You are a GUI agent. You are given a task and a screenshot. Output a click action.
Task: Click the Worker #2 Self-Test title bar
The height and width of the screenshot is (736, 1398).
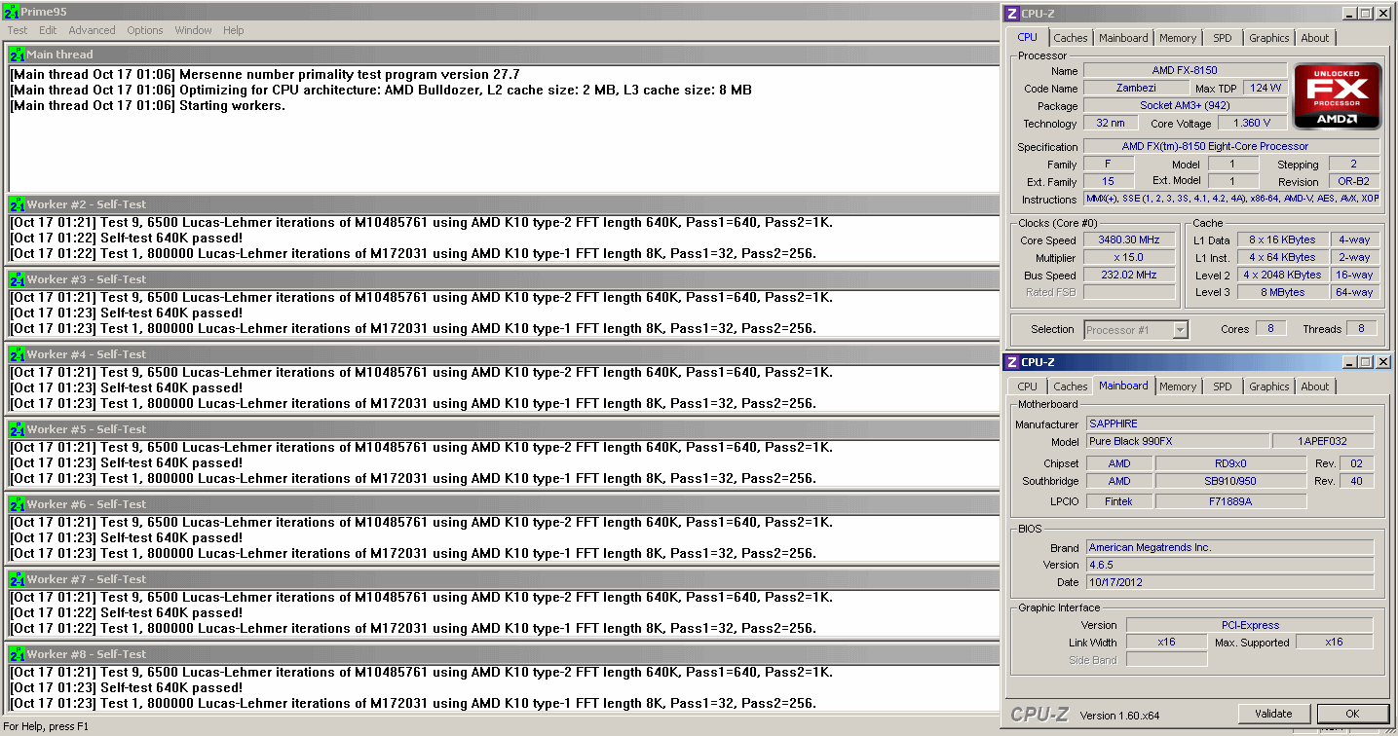pos(503,204)
